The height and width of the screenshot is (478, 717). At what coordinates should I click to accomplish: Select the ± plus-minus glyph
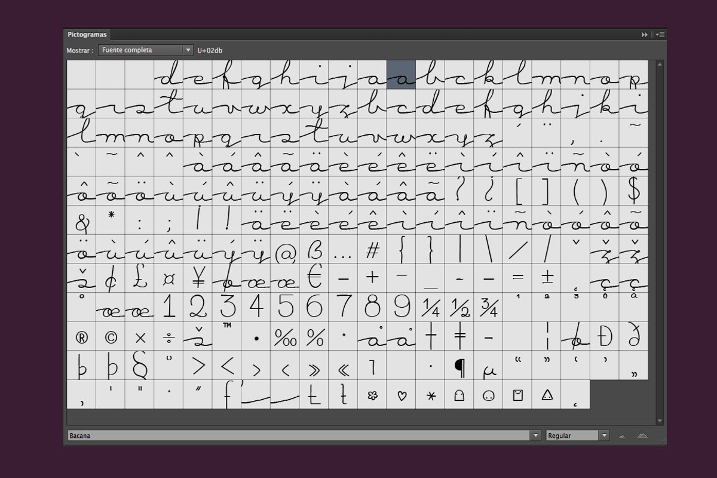point(547,278)
